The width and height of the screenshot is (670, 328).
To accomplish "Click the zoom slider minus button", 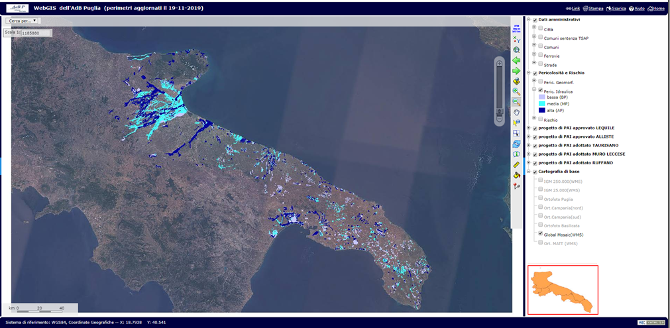I will click(x=499, y=119).
